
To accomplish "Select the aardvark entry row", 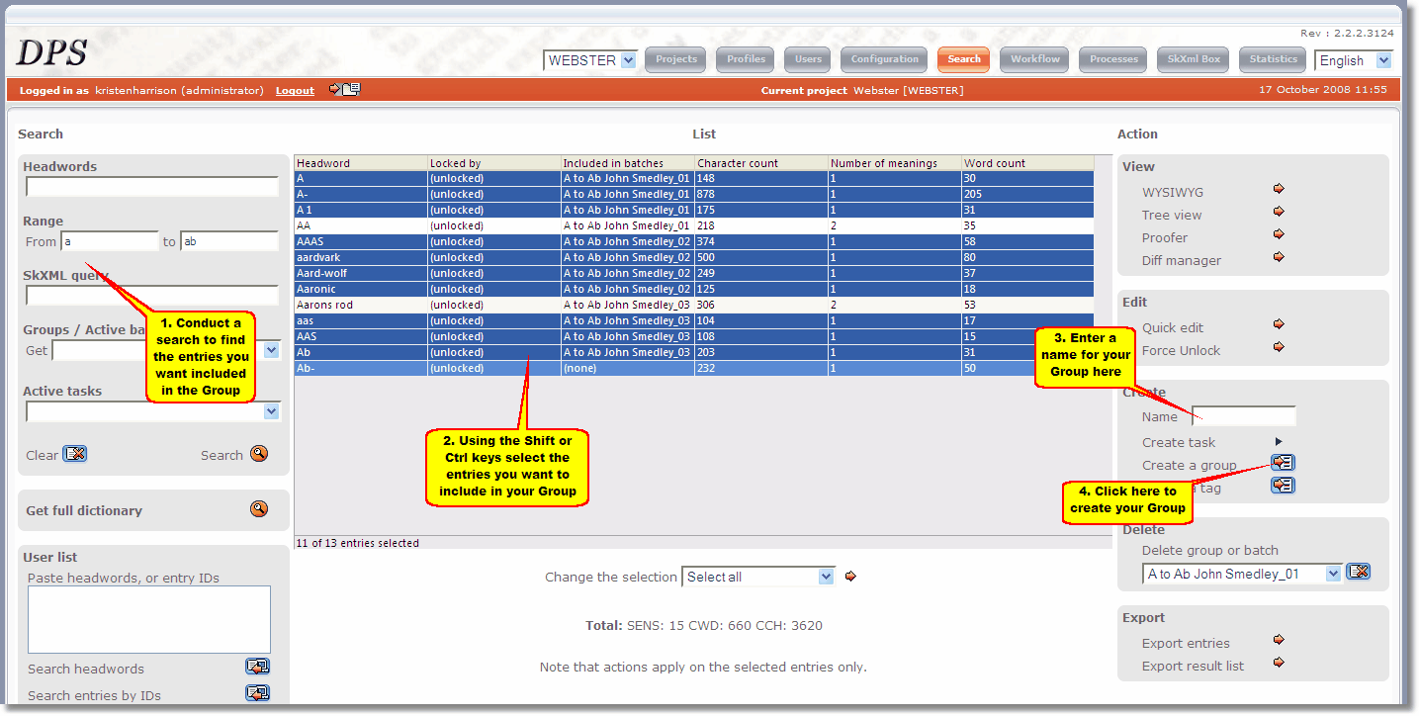I will (x=694, y=257).
